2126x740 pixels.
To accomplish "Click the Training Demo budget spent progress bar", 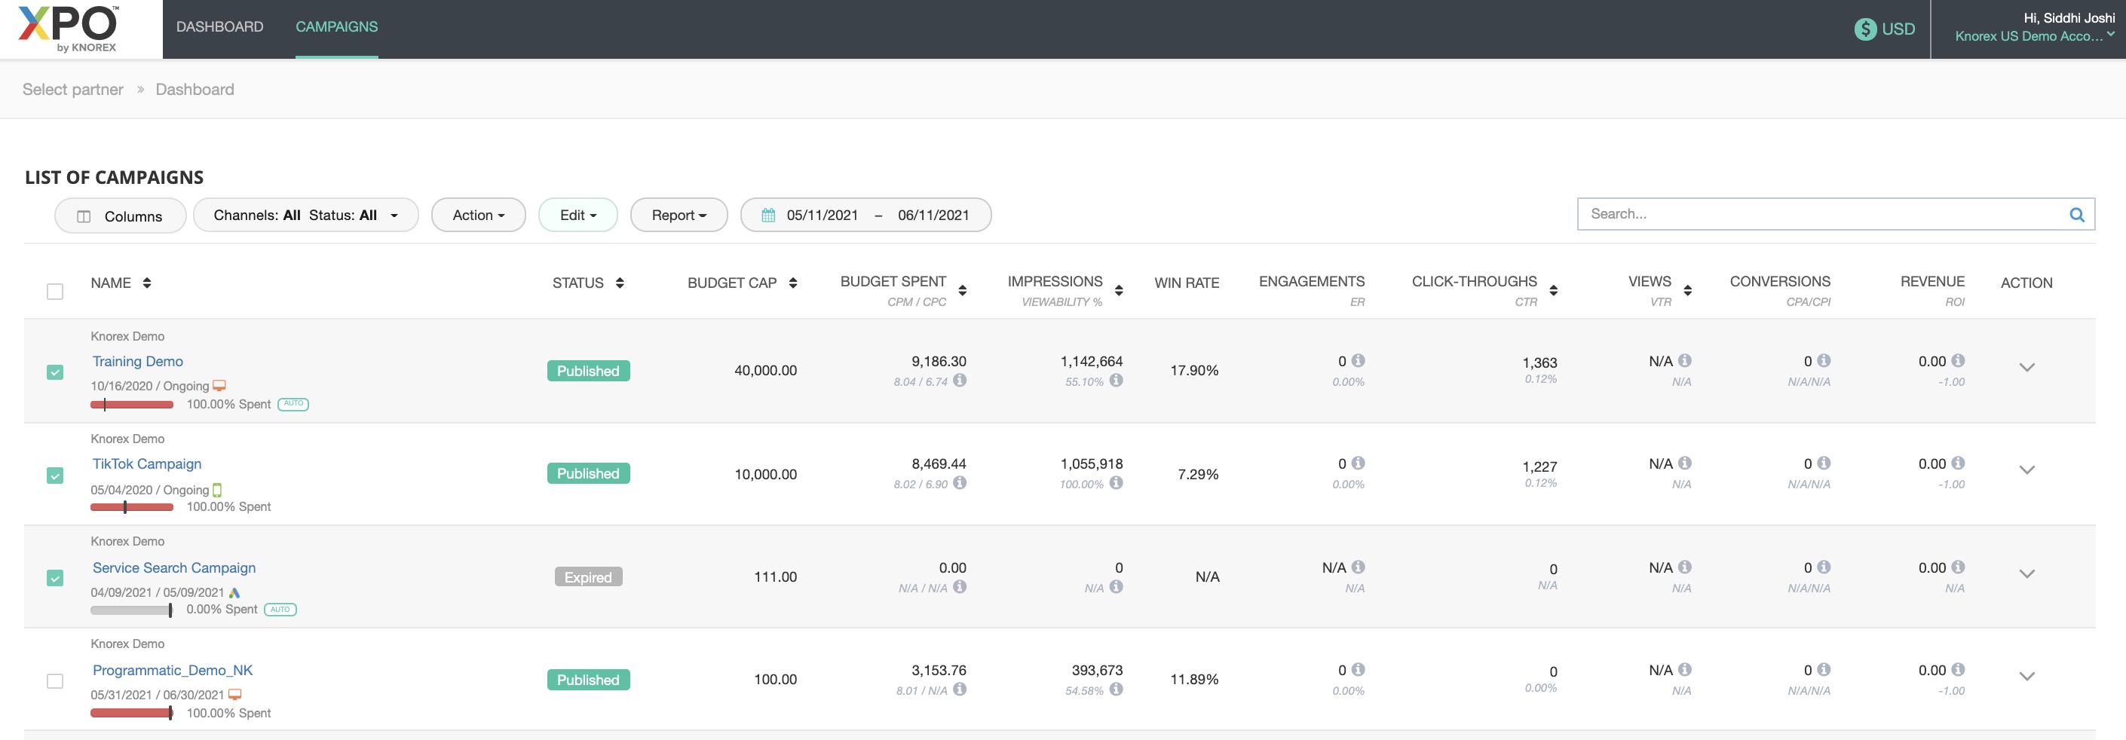I will click(x=132, y=404).
